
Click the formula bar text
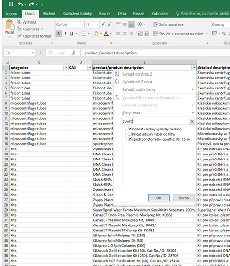[x=110, y=53]
